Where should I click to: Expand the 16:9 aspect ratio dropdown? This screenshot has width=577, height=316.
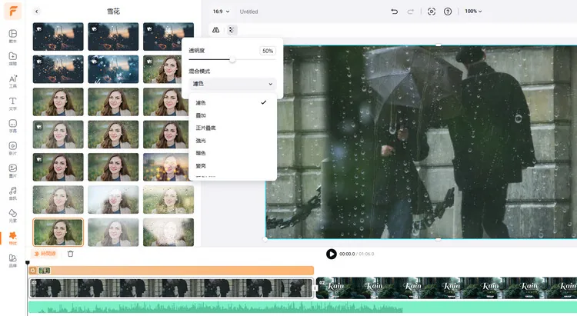pyautogui.click(x=222, y=12)
